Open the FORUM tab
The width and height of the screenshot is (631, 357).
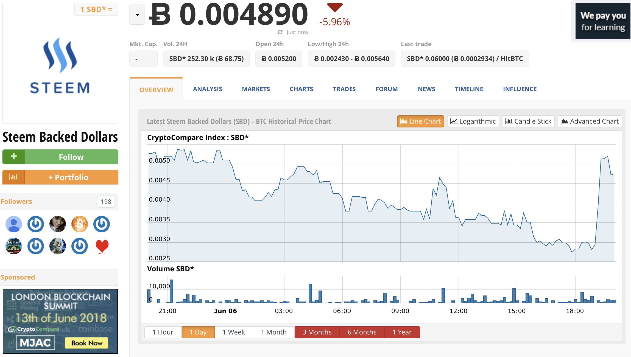pyautogui.click(x=387, y=89)
